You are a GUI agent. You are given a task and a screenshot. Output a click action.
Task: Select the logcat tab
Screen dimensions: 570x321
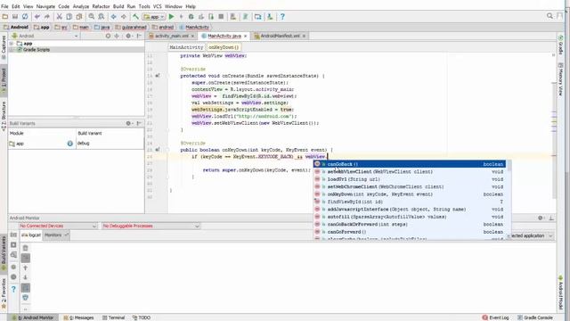(31, 235)
